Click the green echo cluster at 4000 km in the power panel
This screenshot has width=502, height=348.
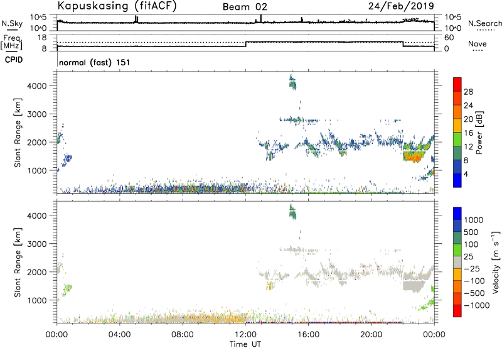[292, 82]
